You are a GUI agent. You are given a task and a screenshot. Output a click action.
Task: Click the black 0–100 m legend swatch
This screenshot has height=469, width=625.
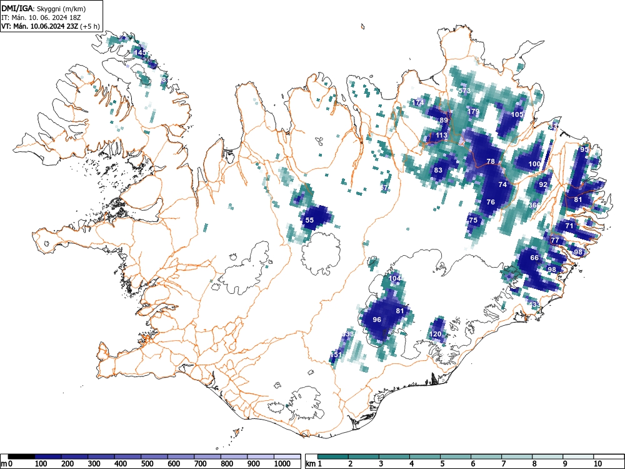[x=21, y=456]
